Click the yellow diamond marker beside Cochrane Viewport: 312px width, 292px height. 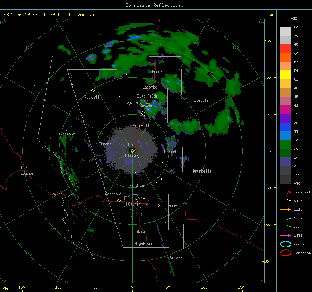pyautogui.click(x=119, y=200)
